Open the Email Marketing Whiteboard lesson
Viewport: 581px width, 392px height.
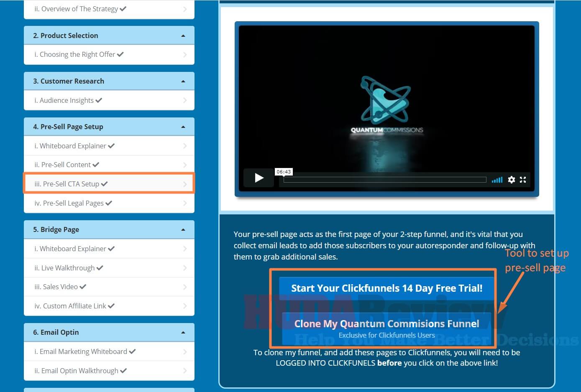(109, 351)
